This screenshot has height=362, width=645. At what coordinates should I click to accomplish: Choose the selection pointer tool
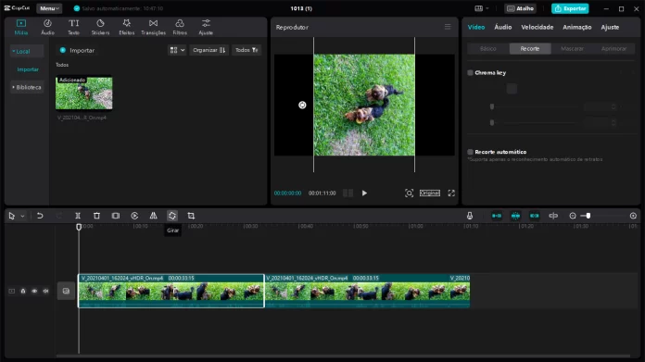[x=11, y=216]
